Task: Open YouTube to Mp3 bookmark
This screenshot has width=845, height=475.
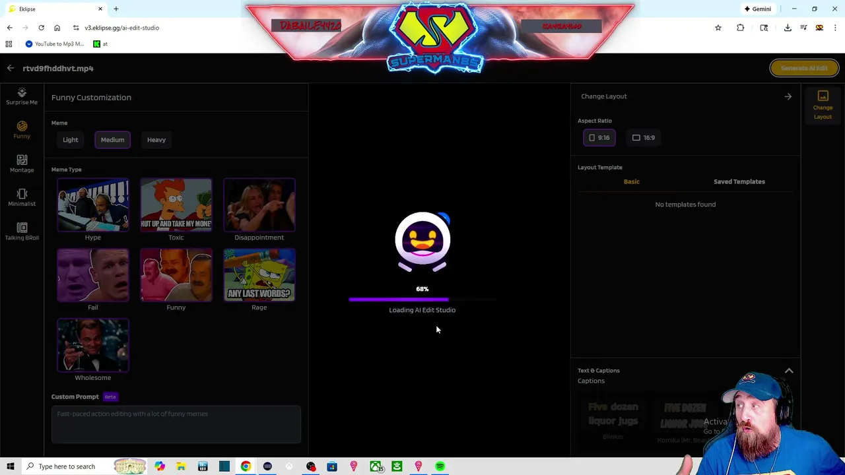Action: click(54, 44)
